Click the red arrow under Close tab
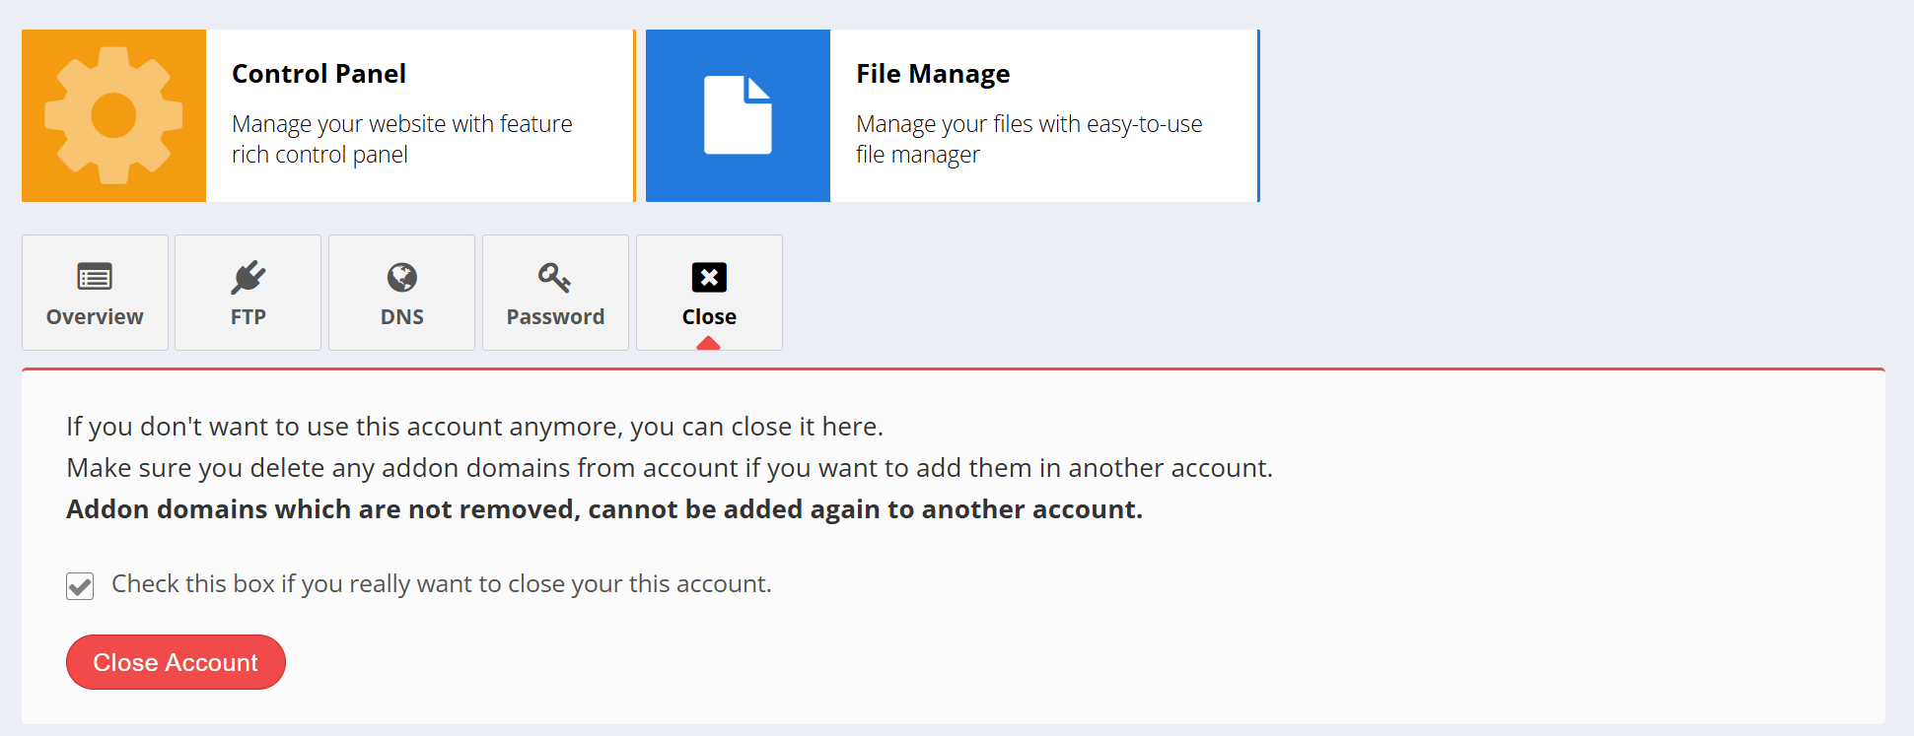 [x=708, y=344]
